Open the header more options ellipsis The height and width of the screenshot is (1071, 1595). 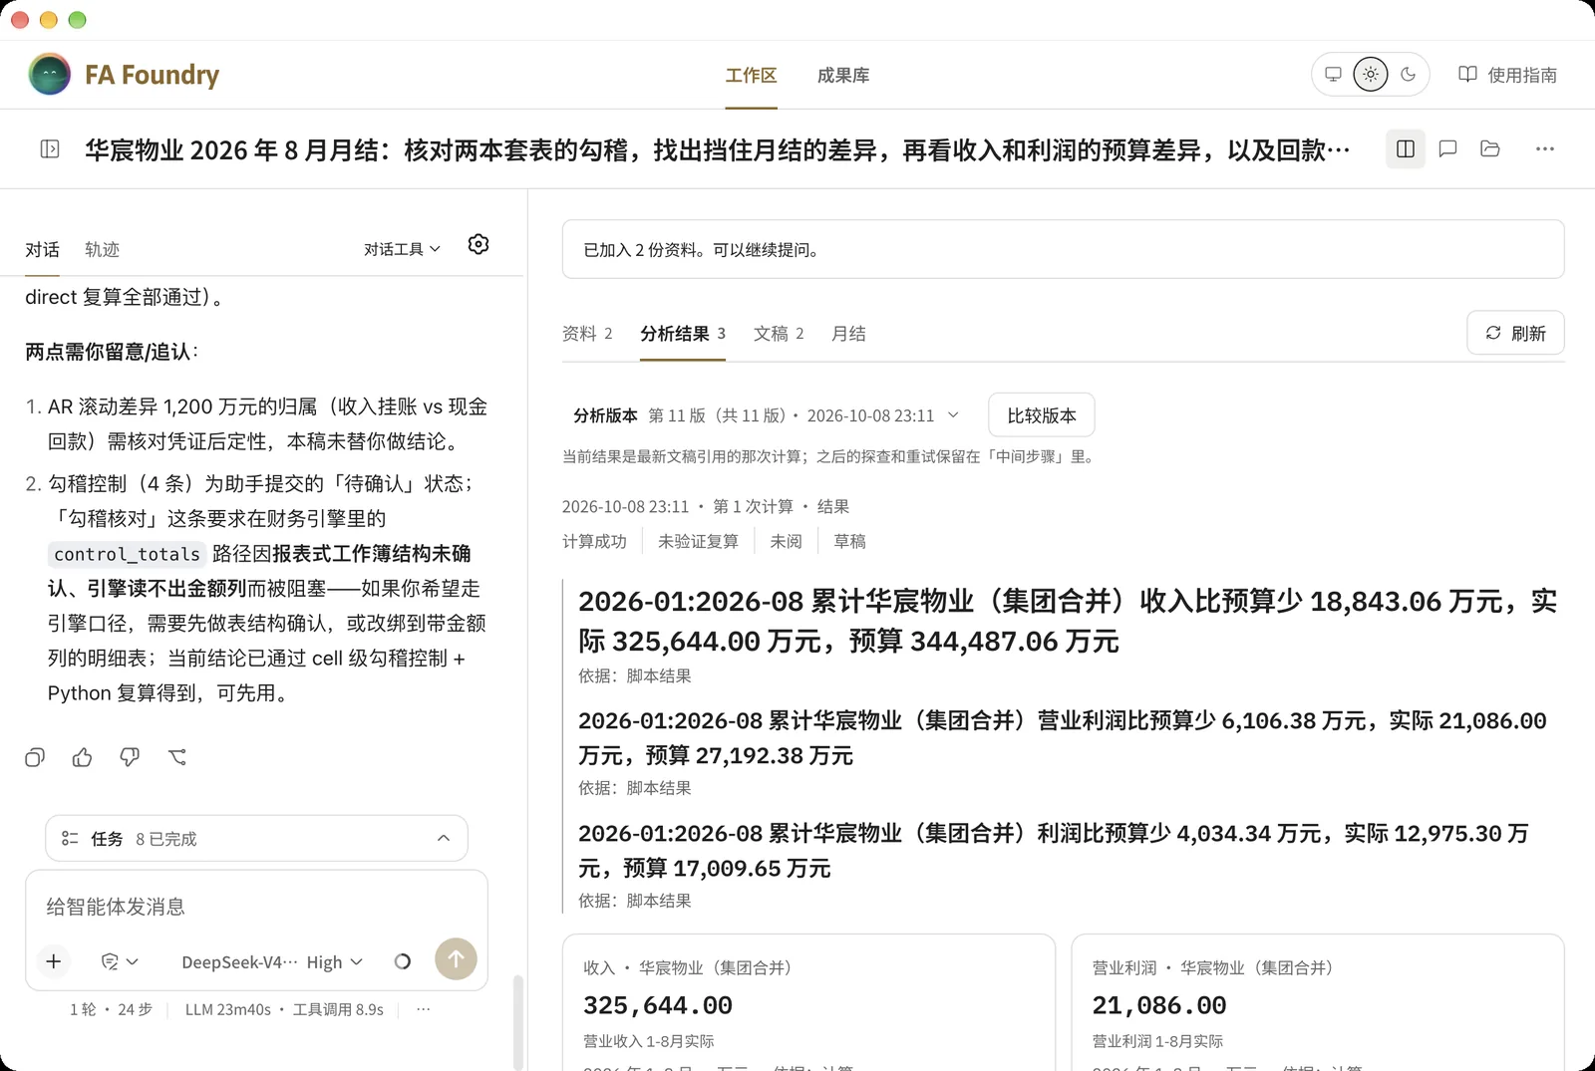(1545, 149)
